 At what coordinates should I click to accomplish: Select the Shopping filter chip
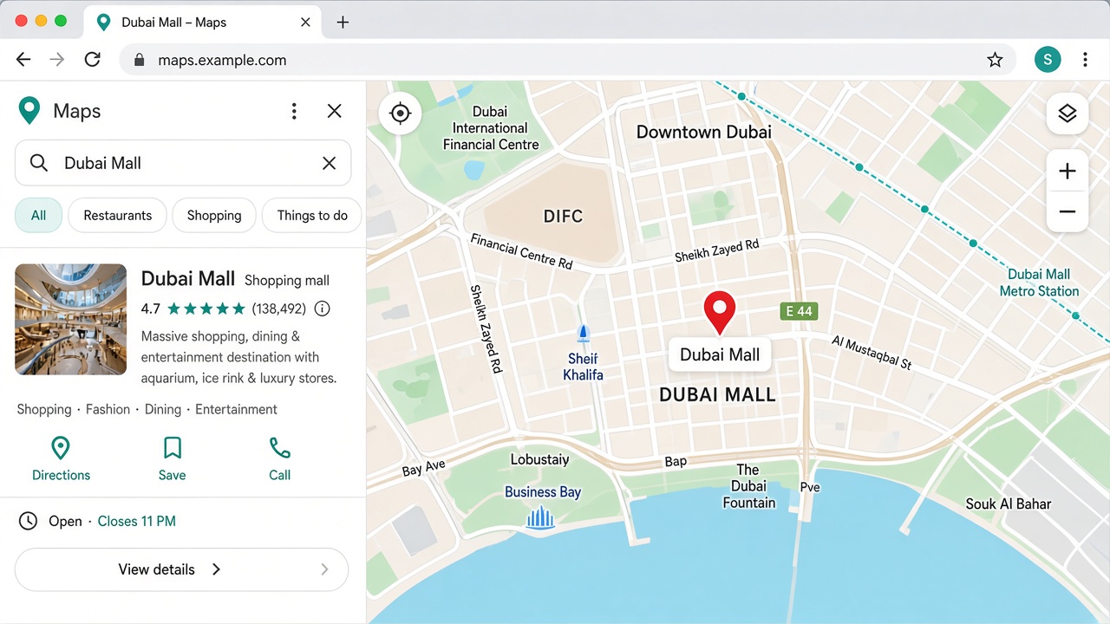[x=214, y=215]
